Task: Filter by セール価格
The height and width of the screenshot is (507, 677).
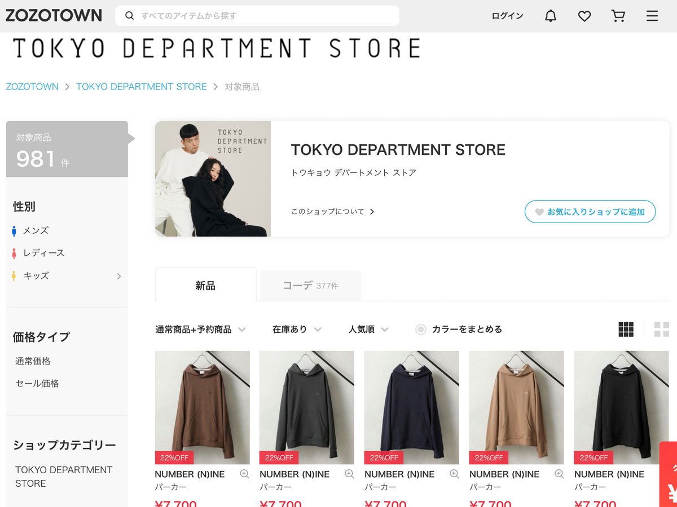Action: 37,384
